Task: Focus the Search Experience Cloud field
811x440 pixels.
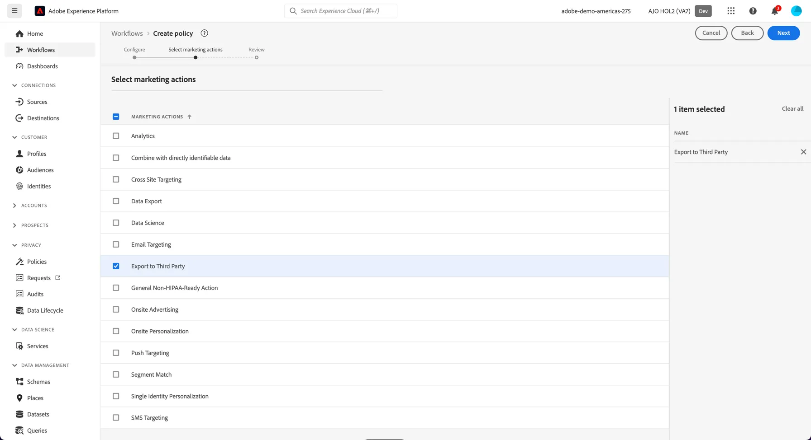Action: pyautogui.click(x=341, y=11)
